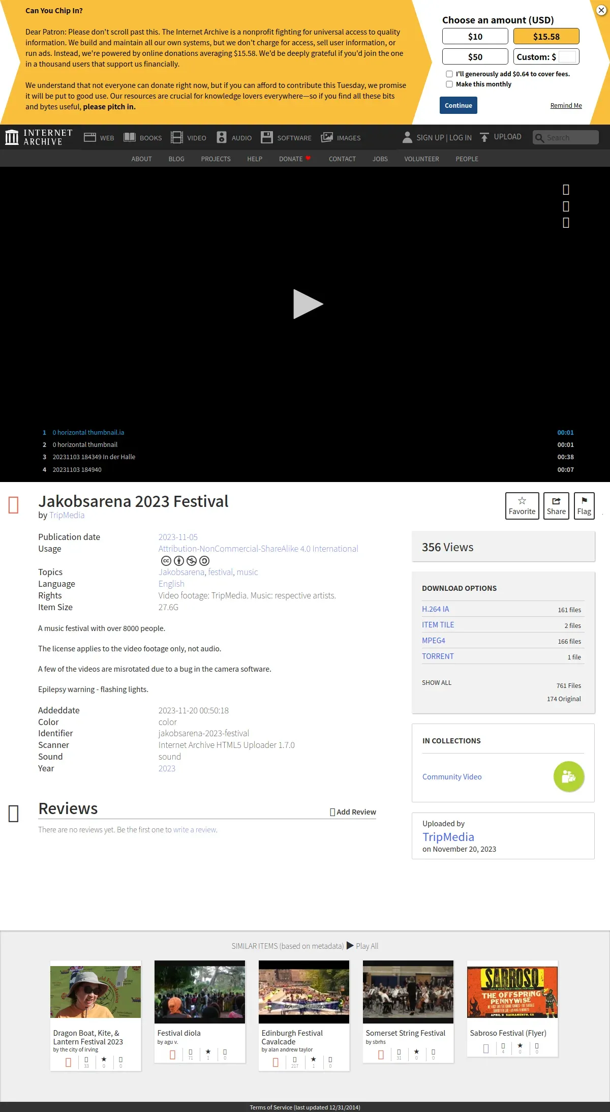Select playlist track 0 horizontal thumbnail.ia
The width and height of the screenshot is (610, 1112).
pyautogui.click(x=308, y=433)
